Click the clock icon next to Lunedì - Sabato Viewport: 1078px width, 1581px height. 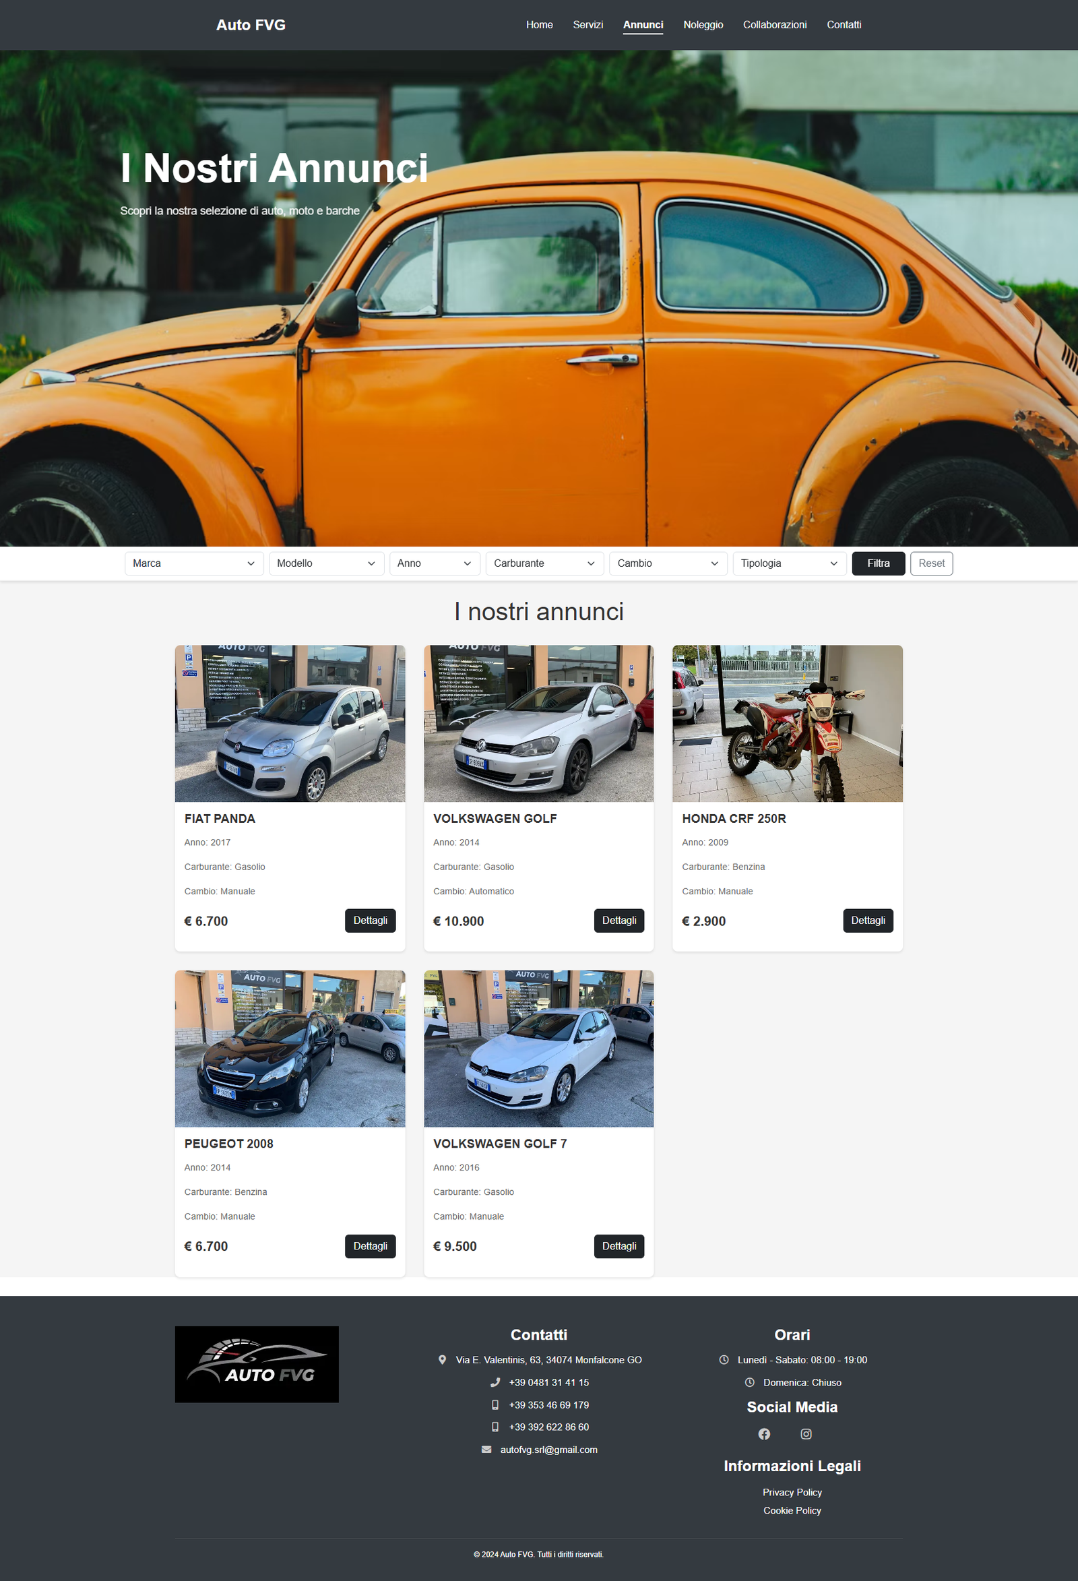tap(724, 1360)
